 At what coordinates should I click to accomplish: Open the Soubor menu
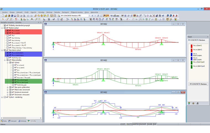pos(5,12)
